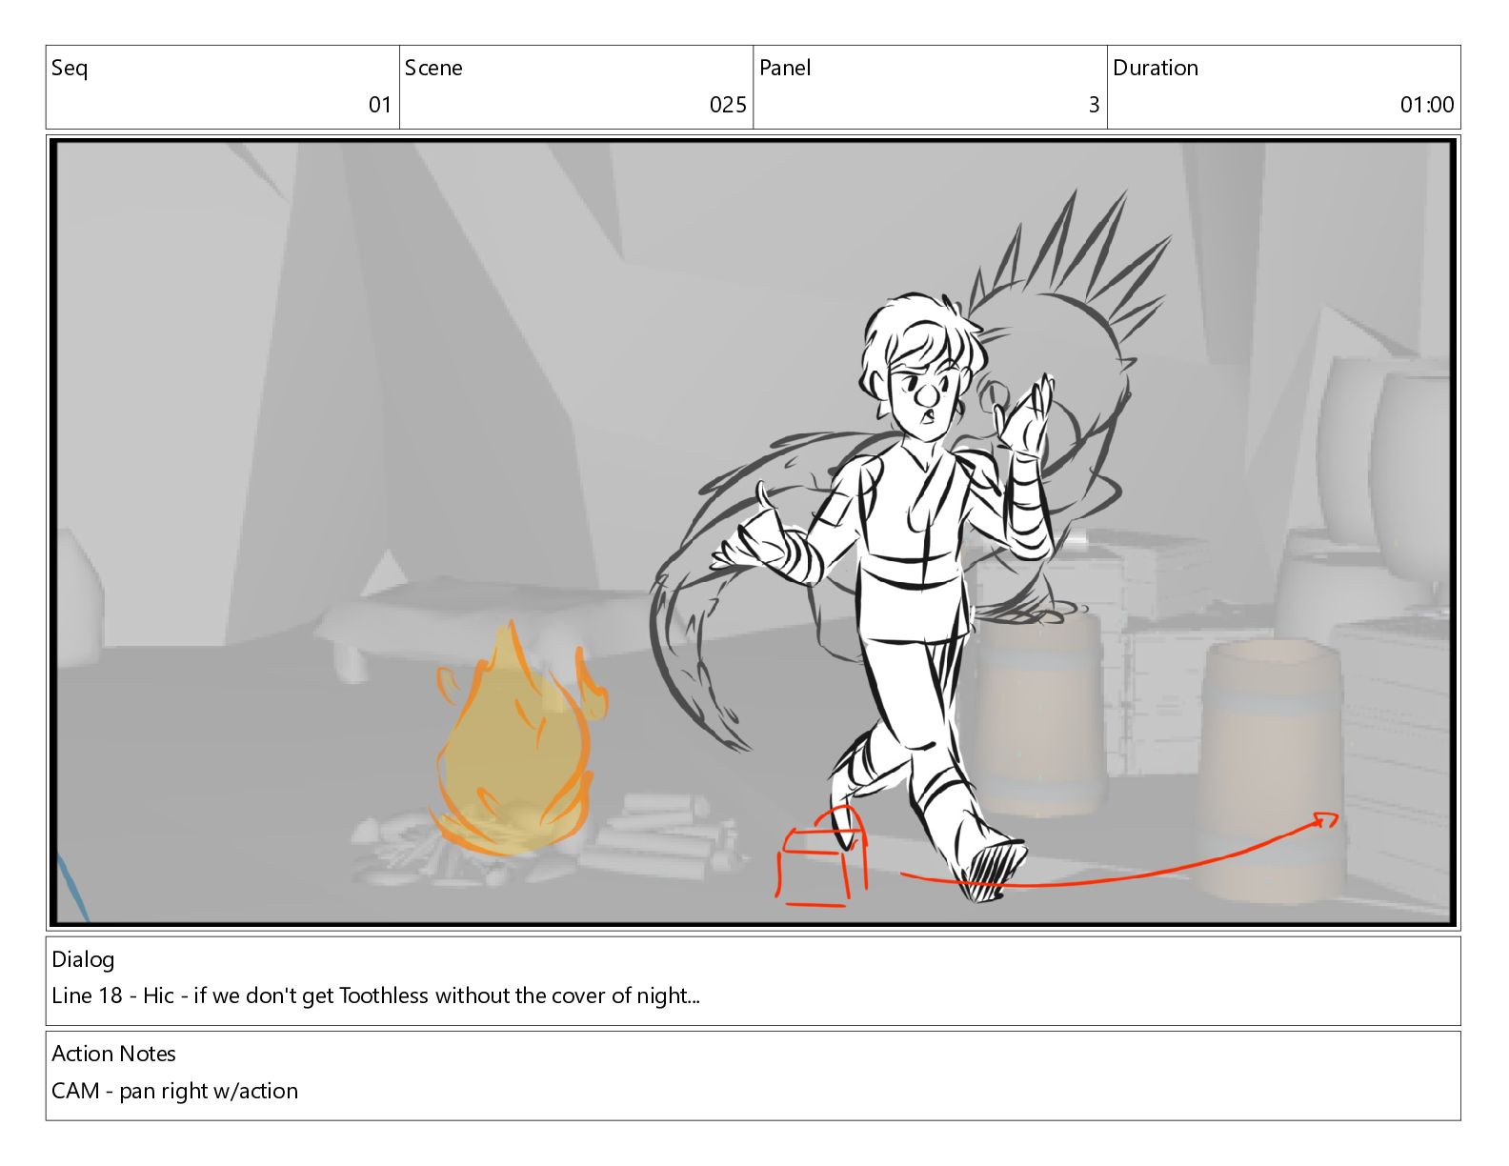Select the CAM pan right note
This screenshot has height=1166, width=1509.
tap(174, 1091)
